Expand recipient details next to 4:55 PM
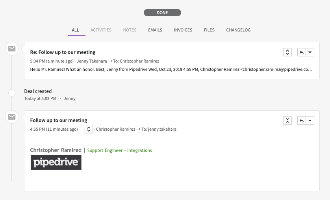 pos(89,129)
